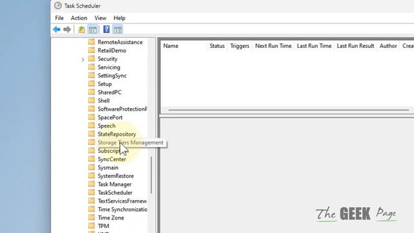Viewport: 414px width, 233px height.
Task: Open the File menu
Action: [60, 18]
